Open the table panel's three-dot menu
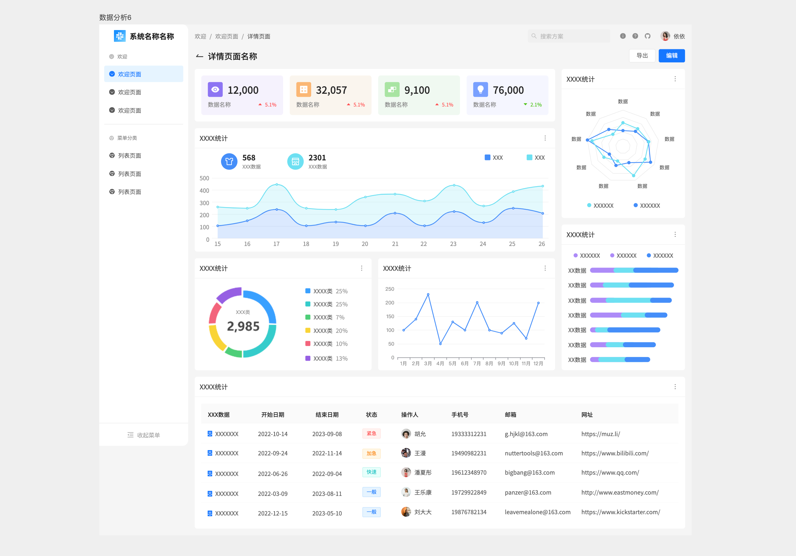This screenshot has height=556, width=796. point(675,387)
